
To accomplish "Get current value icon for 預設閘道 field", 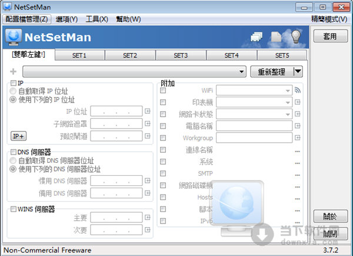I will click(148, 136).
